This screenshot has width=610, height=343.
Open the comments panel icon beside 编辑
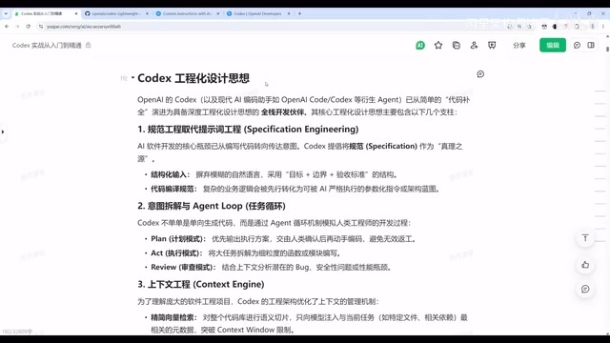pos(577,45)
